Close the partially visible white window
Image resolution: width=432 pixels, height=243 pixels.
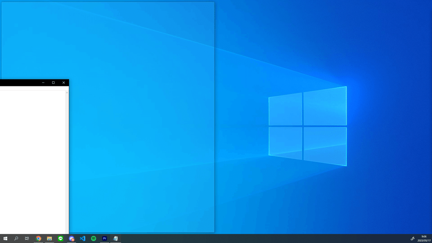[64, 83]
